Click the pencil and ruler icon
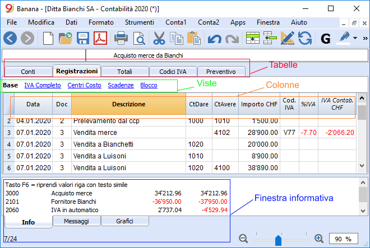This screenshot has height=248, width=370. click(288, 38)
